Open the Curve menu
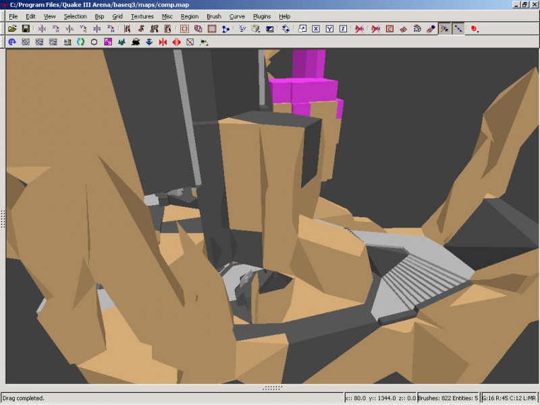The width and height of the screenshot is (540, 405). coord(238,16)
